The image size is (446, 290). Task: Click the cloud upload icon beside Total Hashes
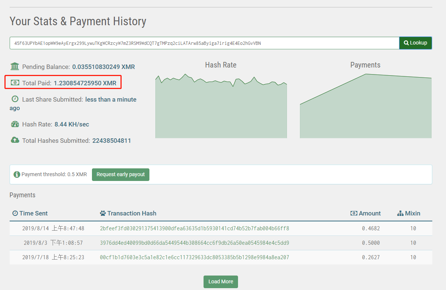click(15, 140)
